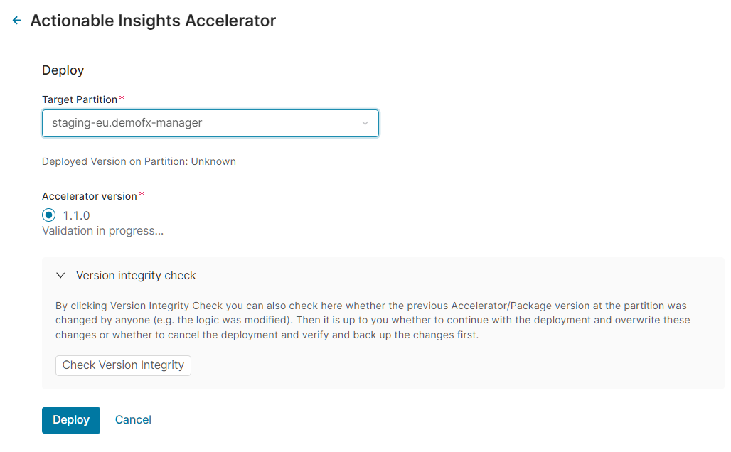Screen dimensions: 731x452
Task: Toggle the Version integrity check section header
Action: pos(136,276)
